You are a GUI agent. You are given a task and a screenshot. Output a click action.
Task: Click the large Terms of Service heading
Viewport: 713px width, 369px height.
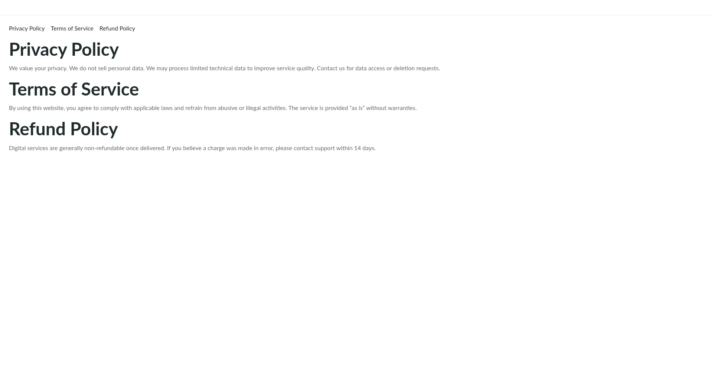pyautogui.click(x=74, y=89)
